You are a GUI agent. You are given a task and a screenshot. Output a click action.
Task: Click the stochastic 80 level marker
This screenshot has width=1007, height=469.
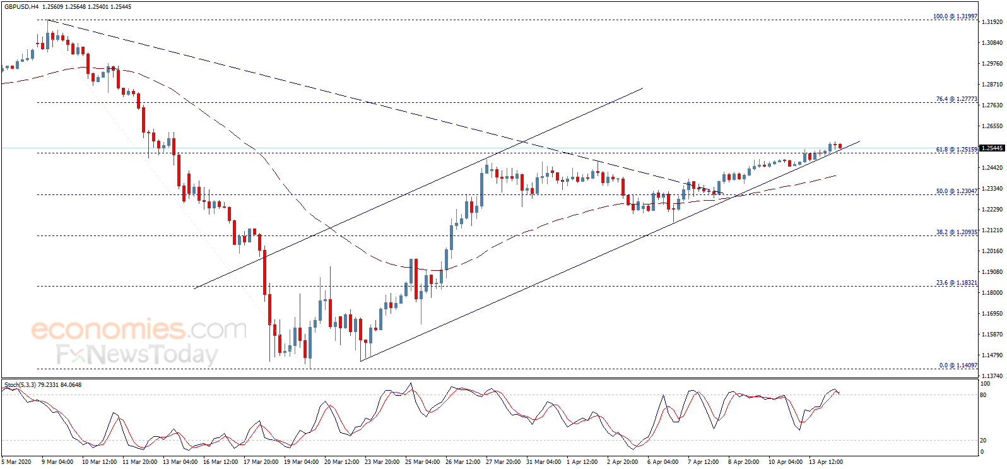[983, 395]
